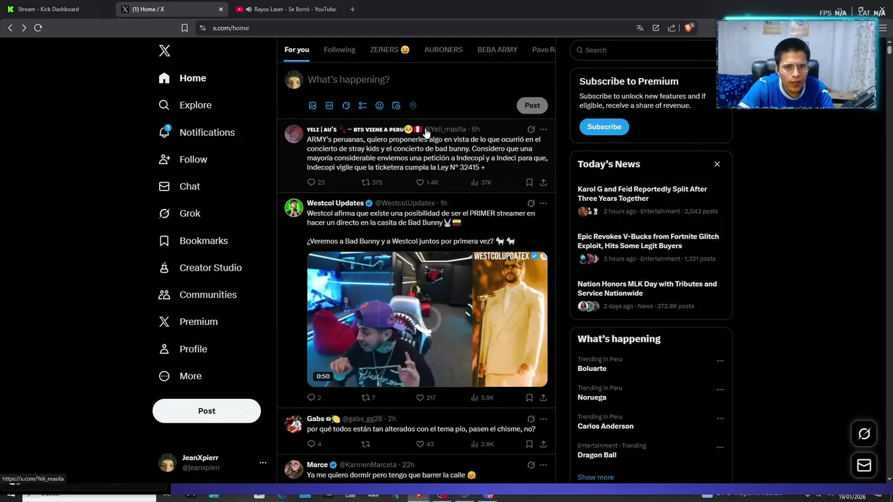Click the Grok enhance icon in composer
Viewport: 893px width, 502px height.
pyautogui.click(x=346, y=106)
